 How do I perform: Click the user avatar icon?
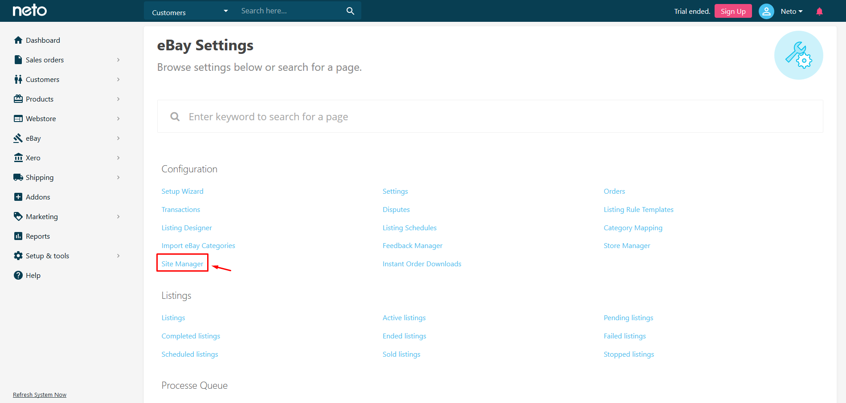766,11
